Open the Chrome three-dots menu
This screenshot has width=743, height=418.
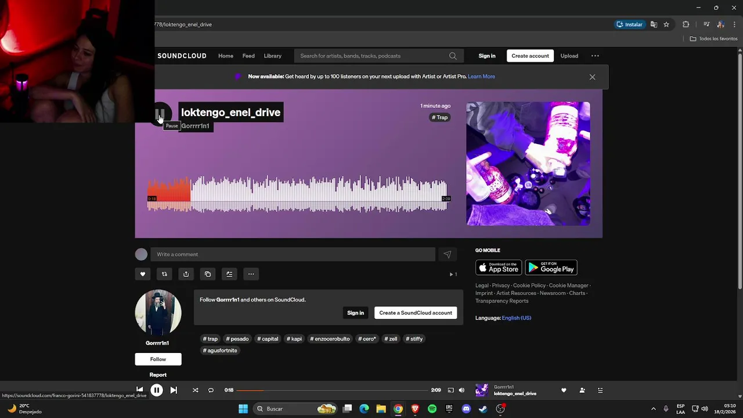point(734,24)
